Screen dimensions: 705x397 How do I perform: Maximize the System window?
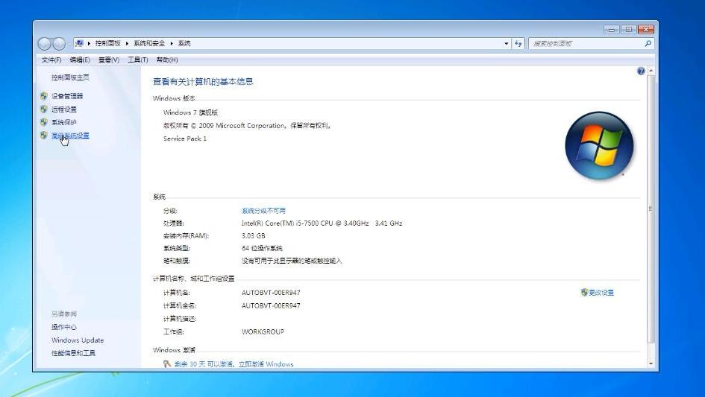629,30
